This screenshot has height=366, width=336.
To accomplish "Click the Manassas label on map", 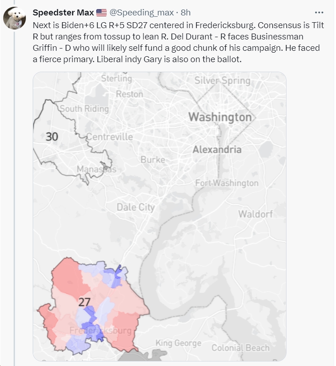I will (x=96, y=169).
